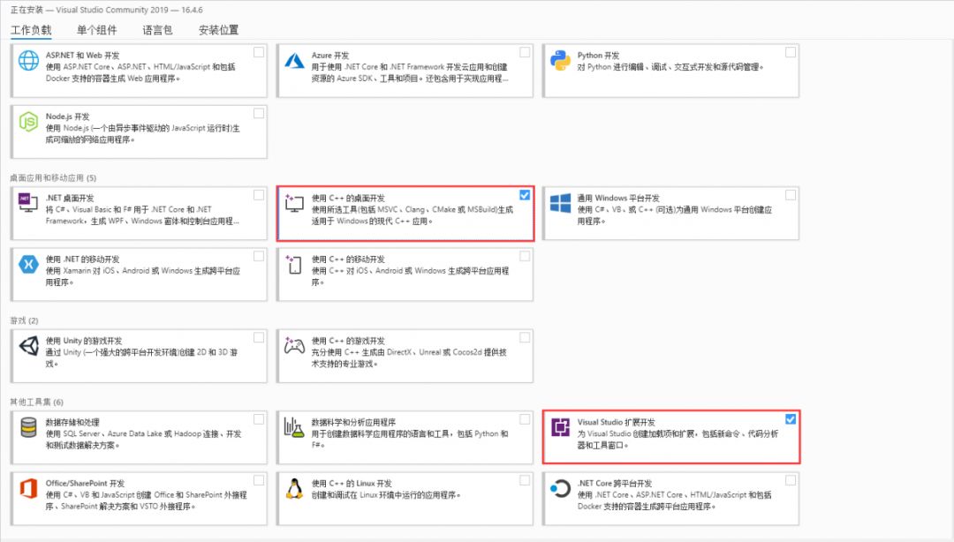Click the Universal Windows Platform logo icon
The height and width of the screenshot is (542, 954).
[560, 203]
